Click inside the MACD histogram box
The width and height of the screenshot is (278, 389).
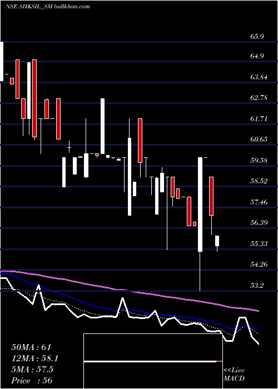click(153, 361)
